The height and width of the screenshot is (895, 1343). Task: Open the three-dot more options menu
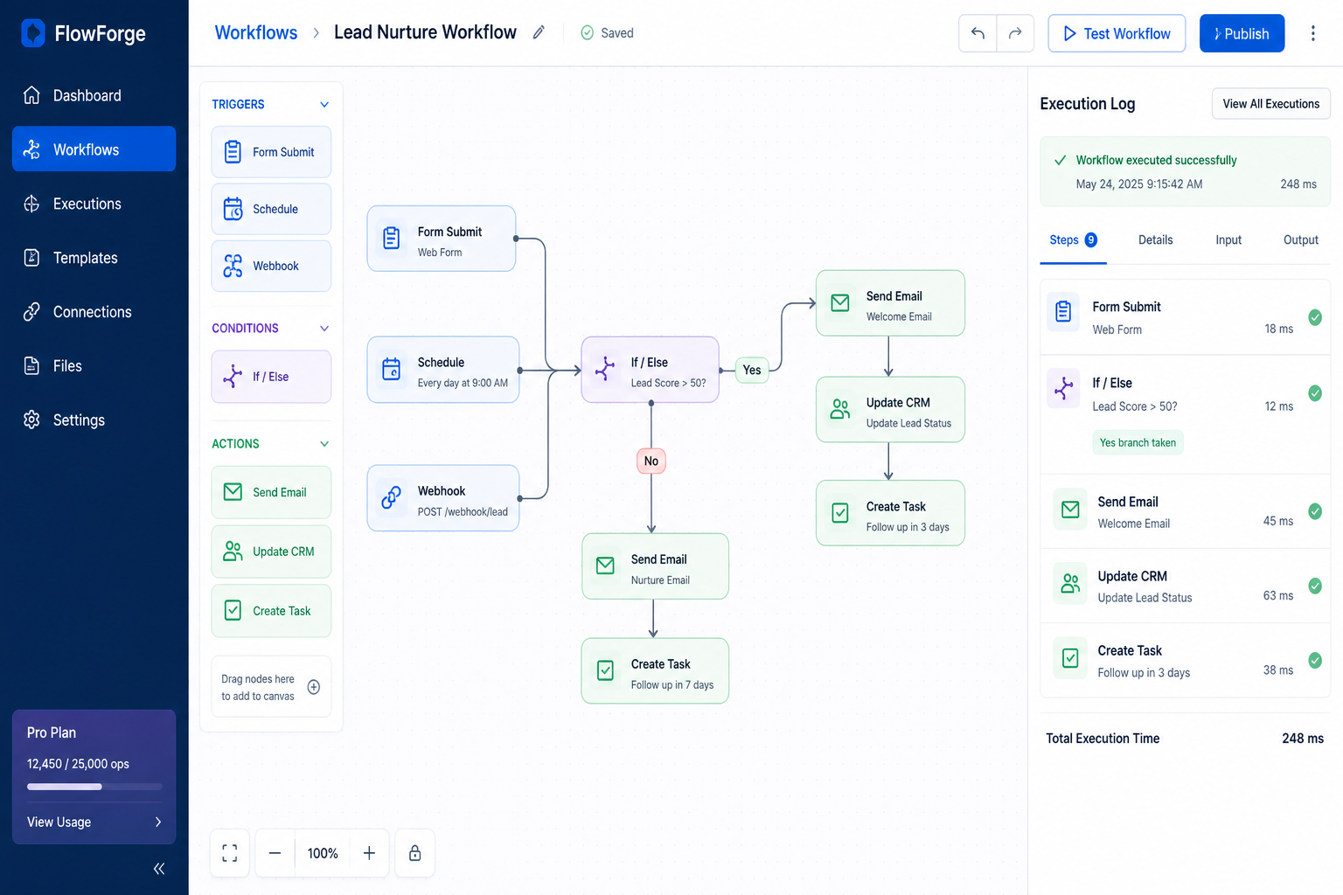pos(1312,33)
